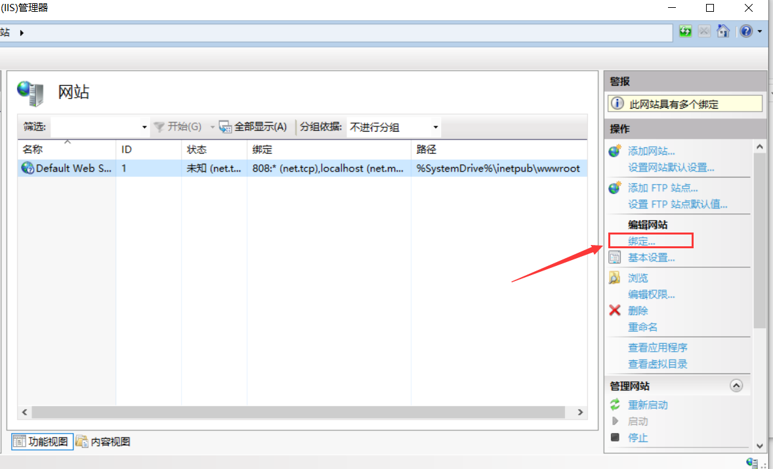Click the 绑定... link
Screen dimensions: 773x469
(x=641, y=241)
